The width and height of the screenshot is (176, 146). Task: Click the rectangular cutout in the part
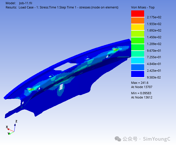click(x=66, y=67)
